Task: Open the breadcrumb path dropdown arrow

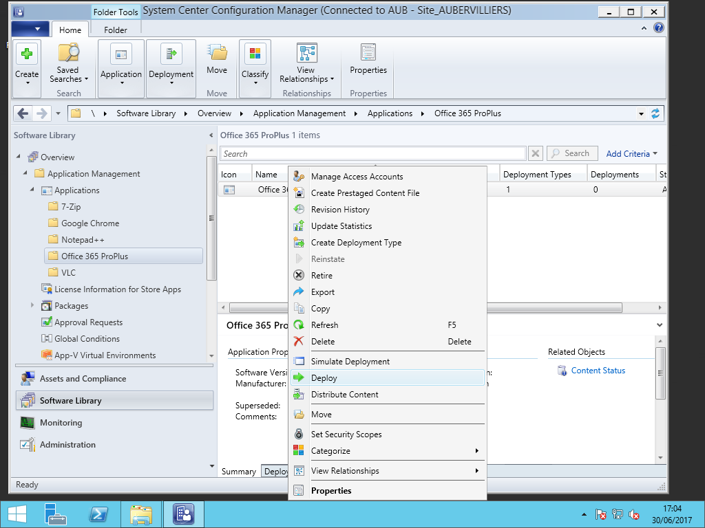Action: pyautogui.click(x=641, y=113)
